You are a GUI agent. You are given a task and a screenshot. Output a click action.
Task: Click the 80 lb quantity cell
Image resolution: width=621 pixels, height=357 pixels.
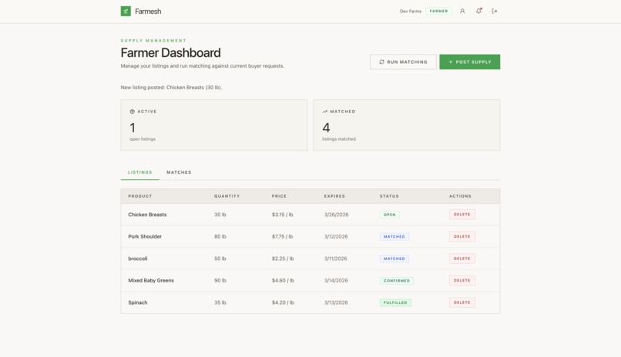tap(220, 236)
